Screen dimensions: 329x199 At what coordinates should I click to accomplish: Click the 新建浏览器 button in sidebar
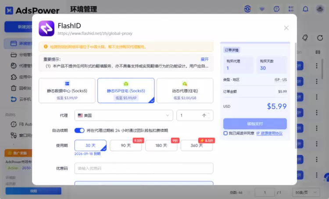coord(18,27)
